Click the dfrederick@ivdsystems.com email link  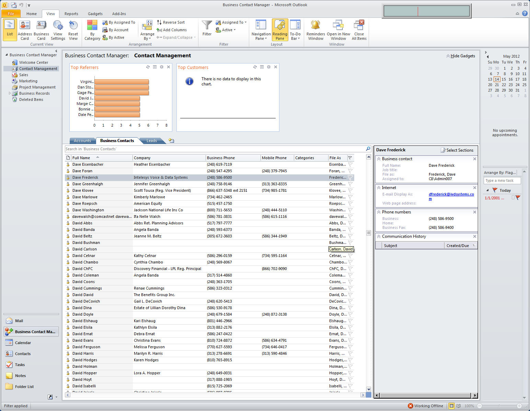pyautogui.click(x=451, y=195)
